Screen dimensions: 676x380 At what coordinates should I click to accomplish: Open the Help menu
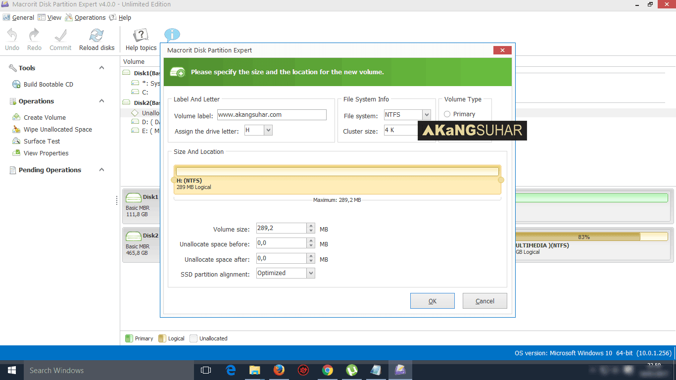pos(120,17)
